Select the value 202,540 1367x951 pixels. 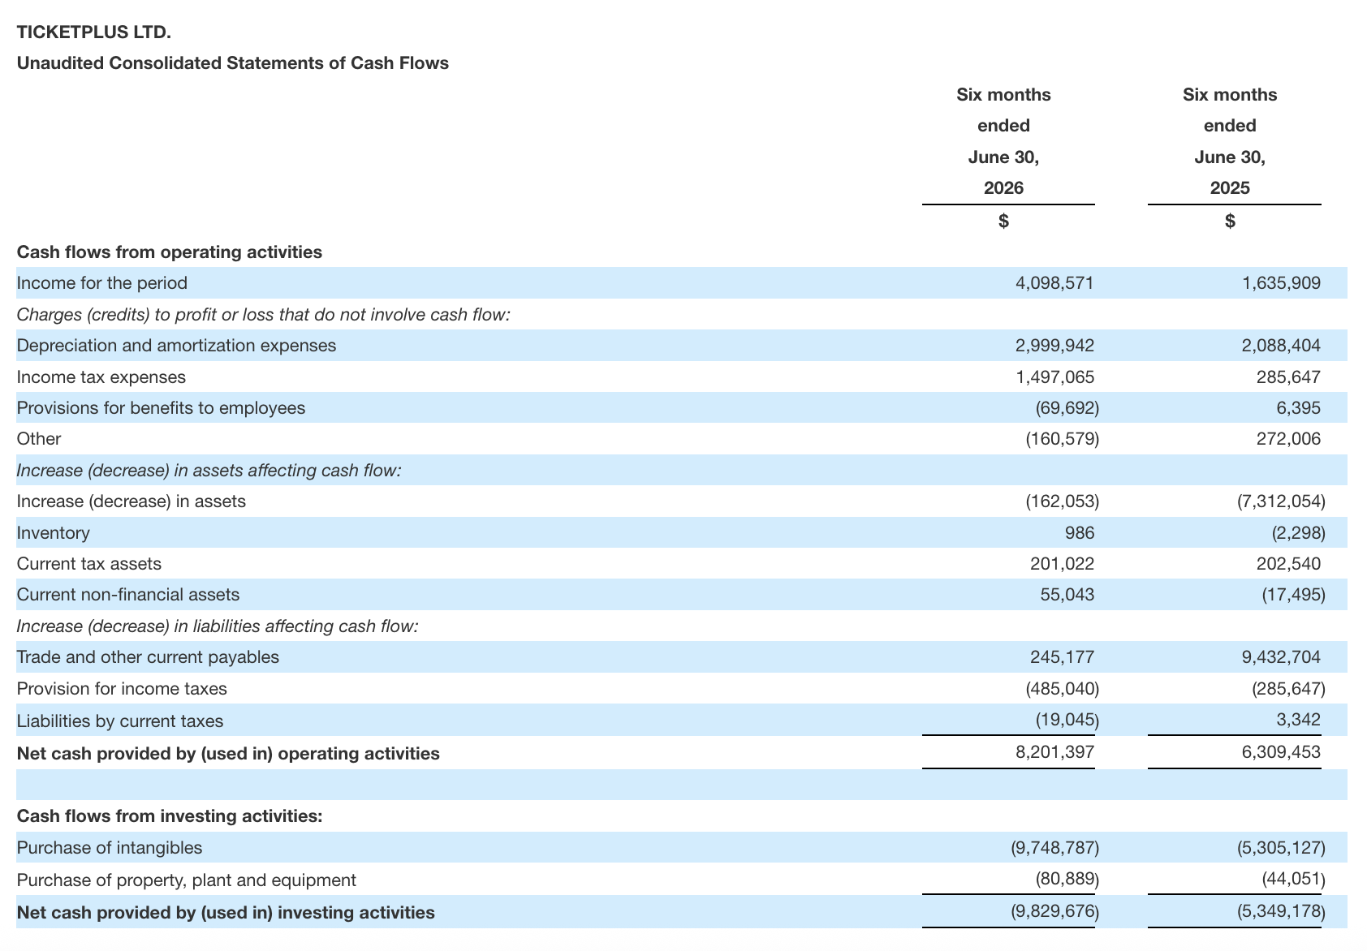pos(1288,564)
